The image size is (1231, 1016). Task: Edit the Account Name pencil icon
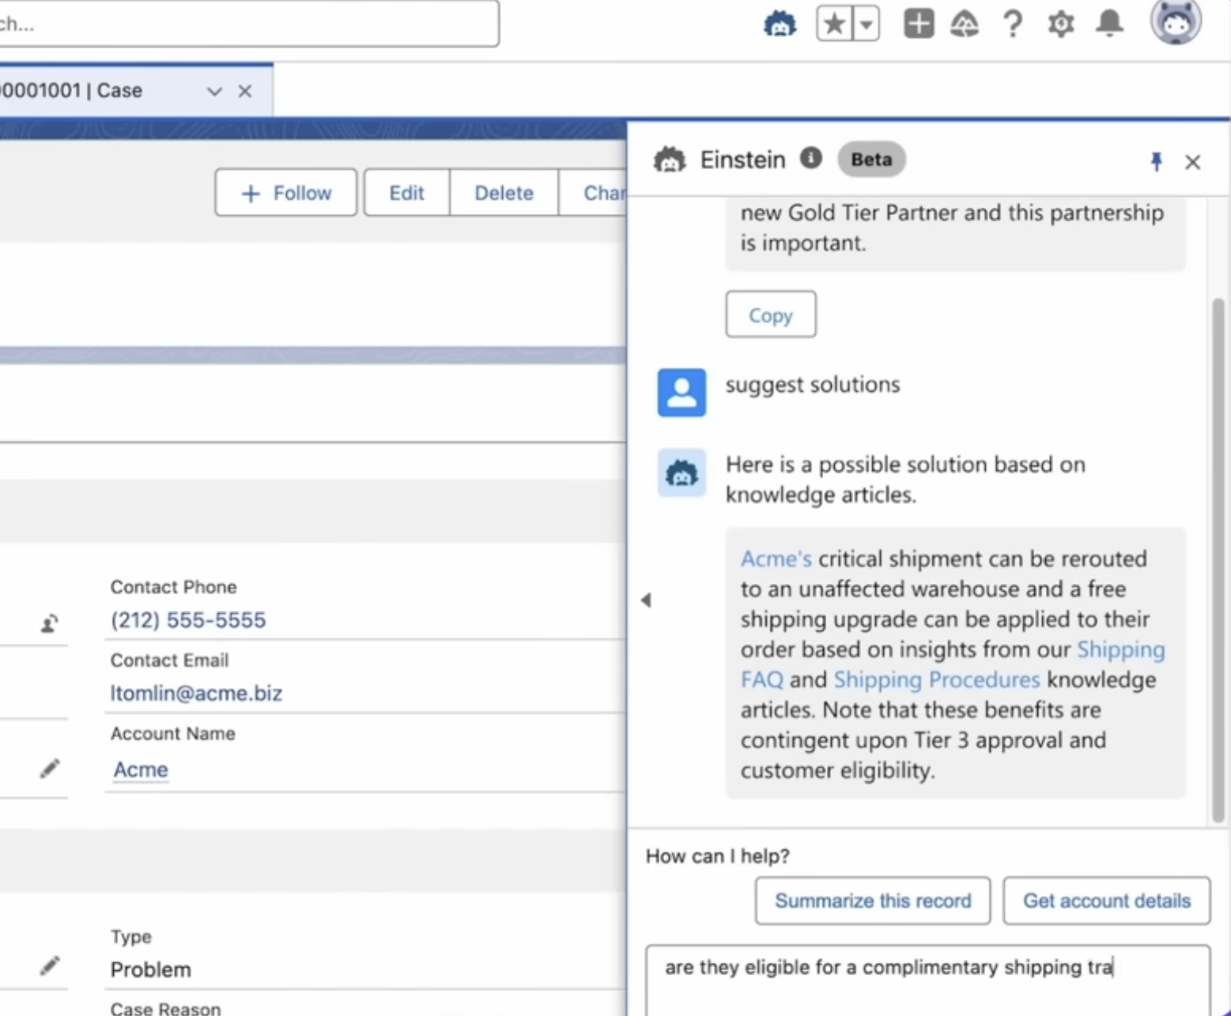(50, 769)
